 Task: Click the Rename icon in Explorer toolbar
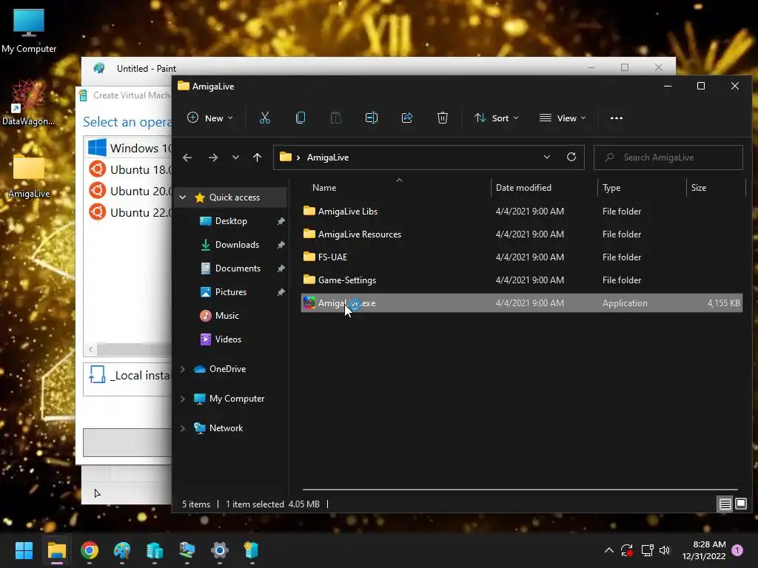pyautogui.click(x=372, y=118)
